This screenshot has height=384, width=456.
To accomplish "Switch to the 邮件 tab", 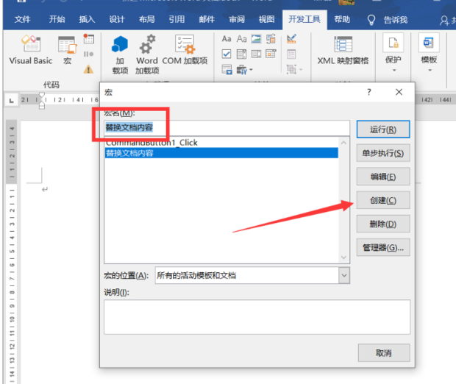I will (x=207, y=19).
